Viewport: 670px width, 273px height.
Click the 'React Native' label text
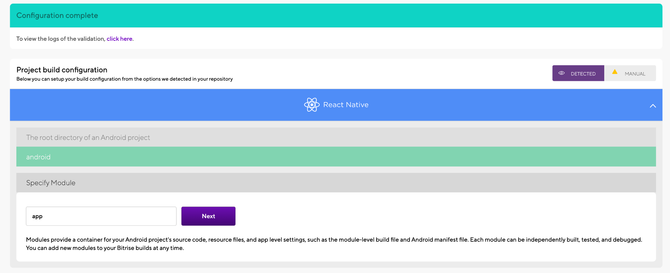click(x=346, y=105)
